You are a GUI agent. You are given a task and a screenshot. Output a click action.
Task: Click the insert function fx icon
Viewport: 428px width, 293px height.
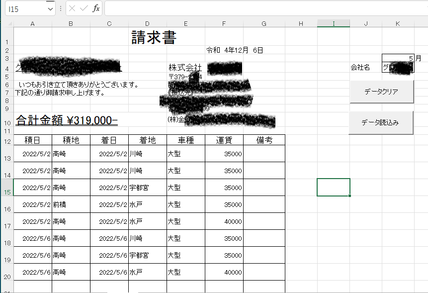pos(96,8)
